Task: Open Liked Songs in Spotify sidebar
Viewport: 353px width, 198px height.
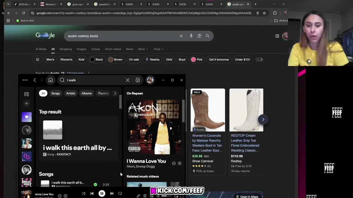Action: click(26, 117)
